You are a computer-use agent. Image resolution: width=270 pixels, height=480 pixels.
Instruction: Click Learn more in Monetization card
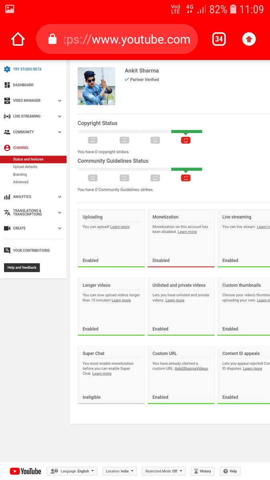(x=187, y=232)
